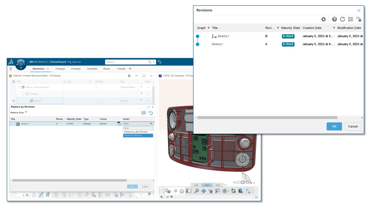
Task: Click the bookmark icon in Product Structure toolbar
Action: 48,195
